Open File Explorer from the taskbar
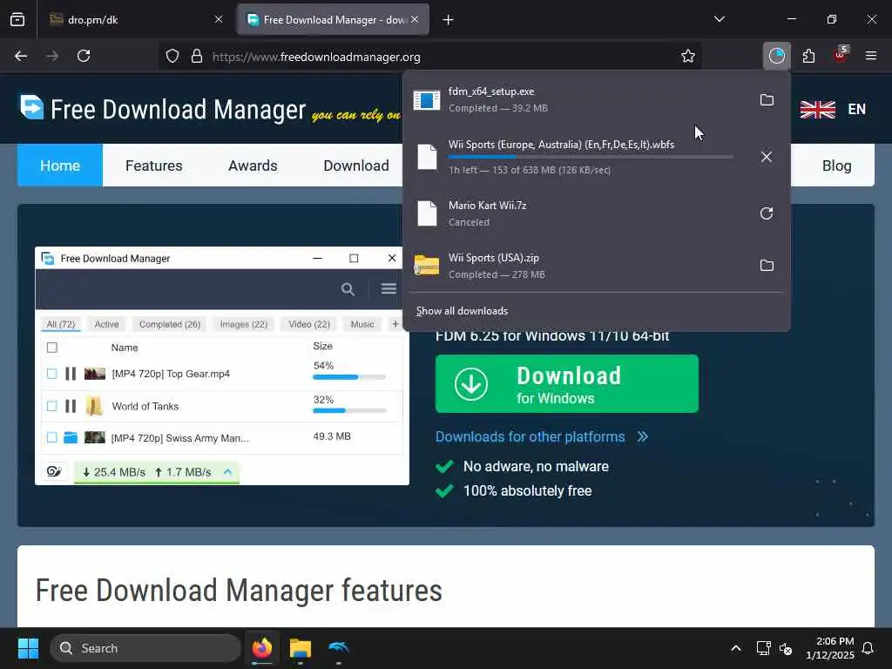Screen dimensions: 892x669 click(x=301, y=648)
